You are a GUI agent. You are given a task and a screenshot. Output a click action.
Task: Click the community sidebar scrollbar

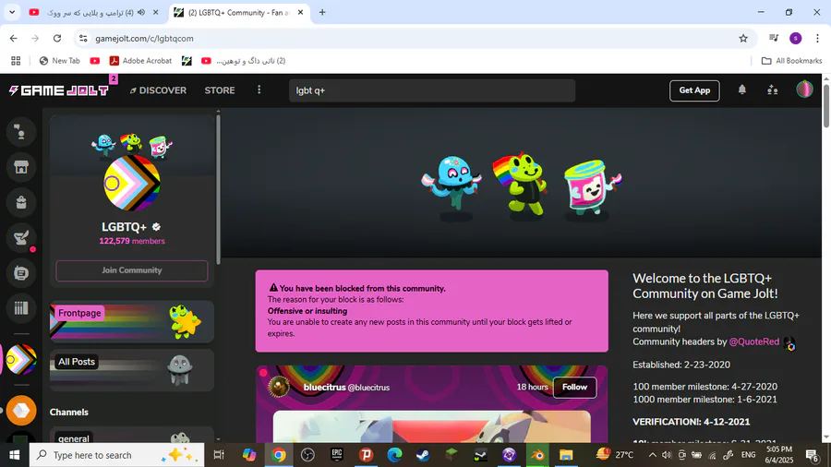tap(218, 188)
